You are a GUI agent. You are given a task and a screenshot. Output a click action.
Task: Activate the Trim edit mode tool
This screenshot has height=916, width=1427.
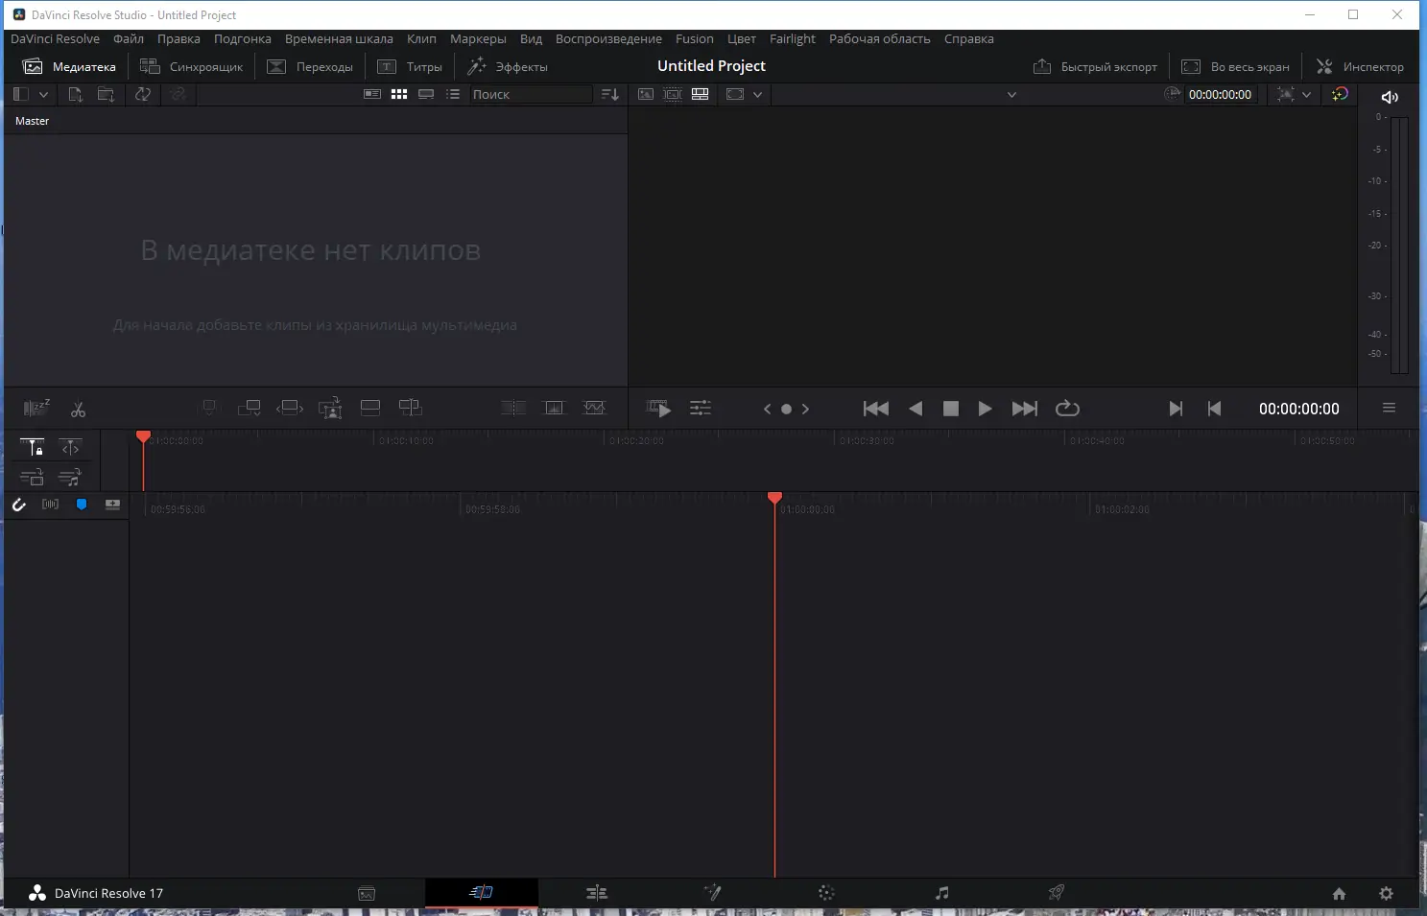pos(70,447)
